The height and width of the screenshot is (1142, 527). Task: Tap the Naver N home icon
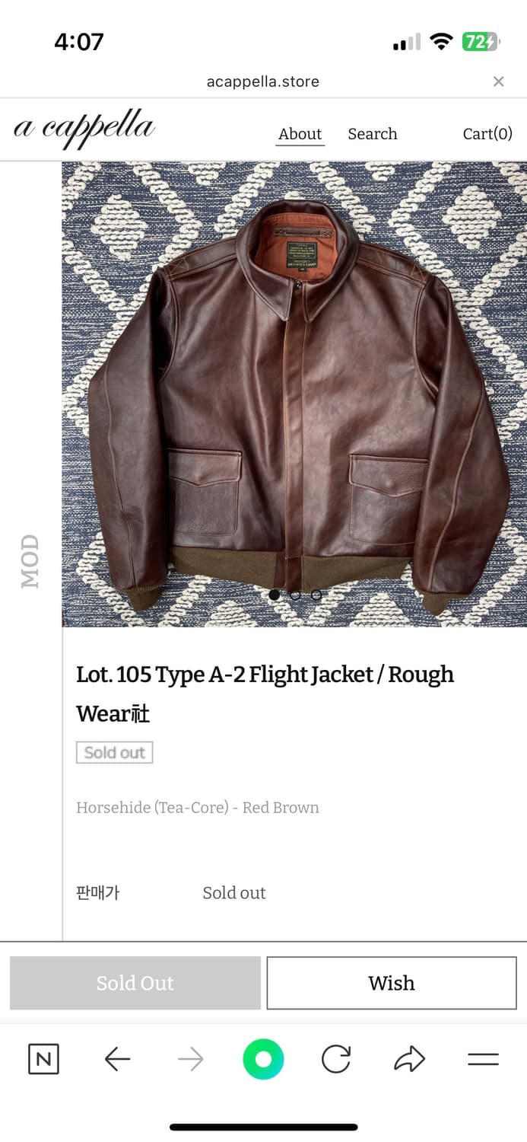coord(43,1059)
